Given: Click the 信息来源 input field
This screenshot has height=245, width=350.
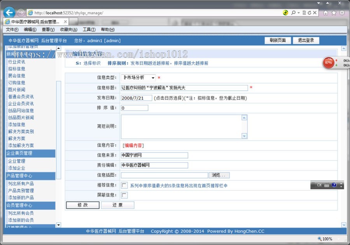Looking at the screenshot, I should coord(154,155).
